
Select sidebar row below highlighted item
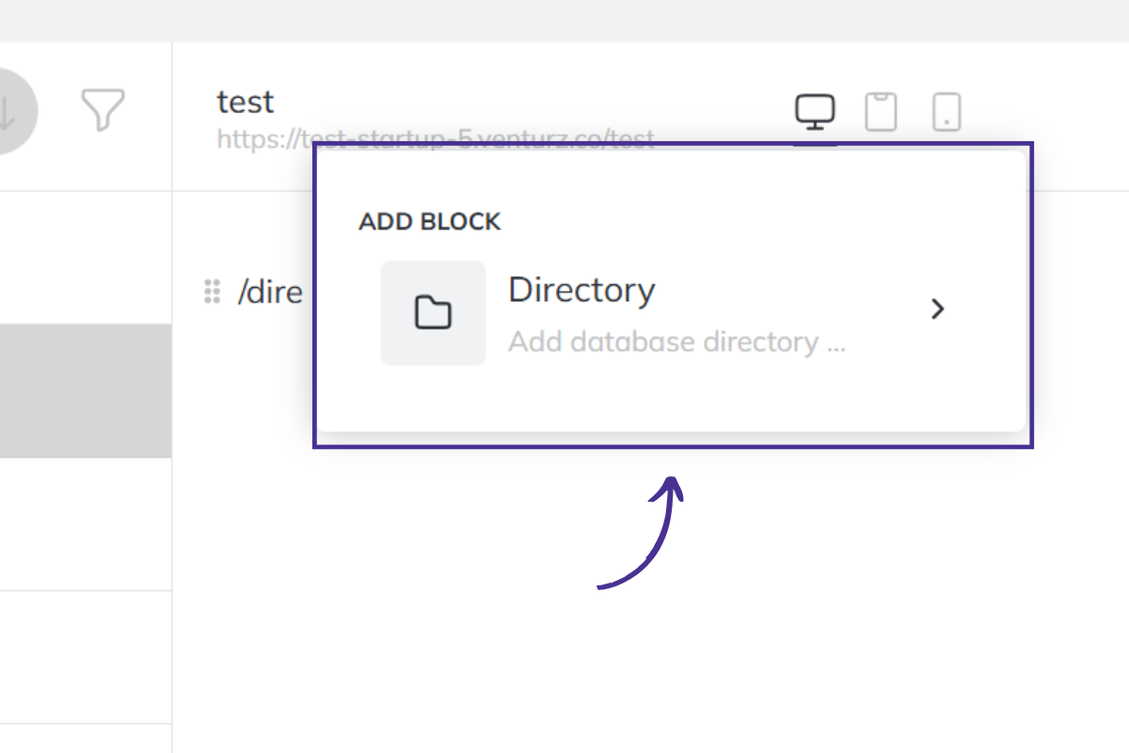click(x=85, y=524)
